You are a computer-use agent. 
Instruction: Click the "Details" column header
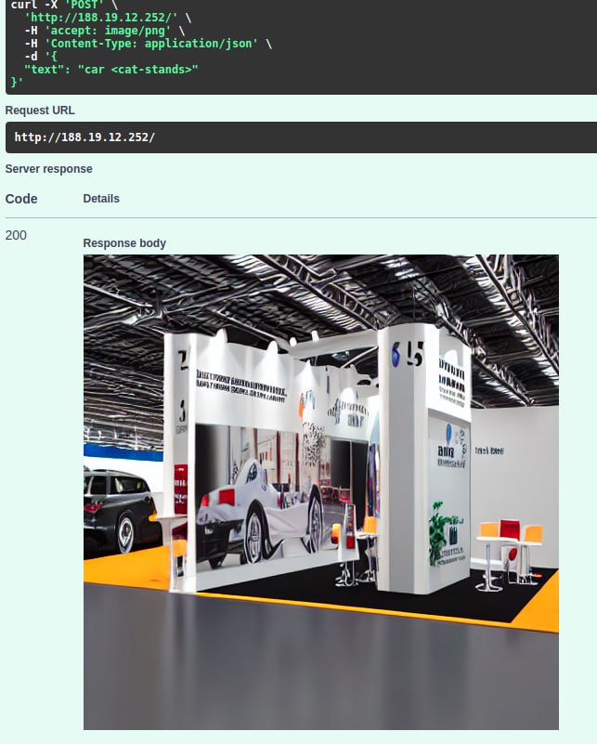click(x=101, y=199)
